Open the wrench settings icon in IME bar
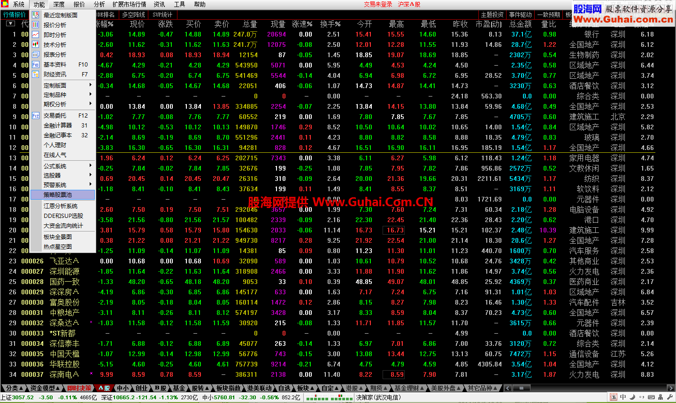Screen dimensions: 676x403 [x=669, y=397]
